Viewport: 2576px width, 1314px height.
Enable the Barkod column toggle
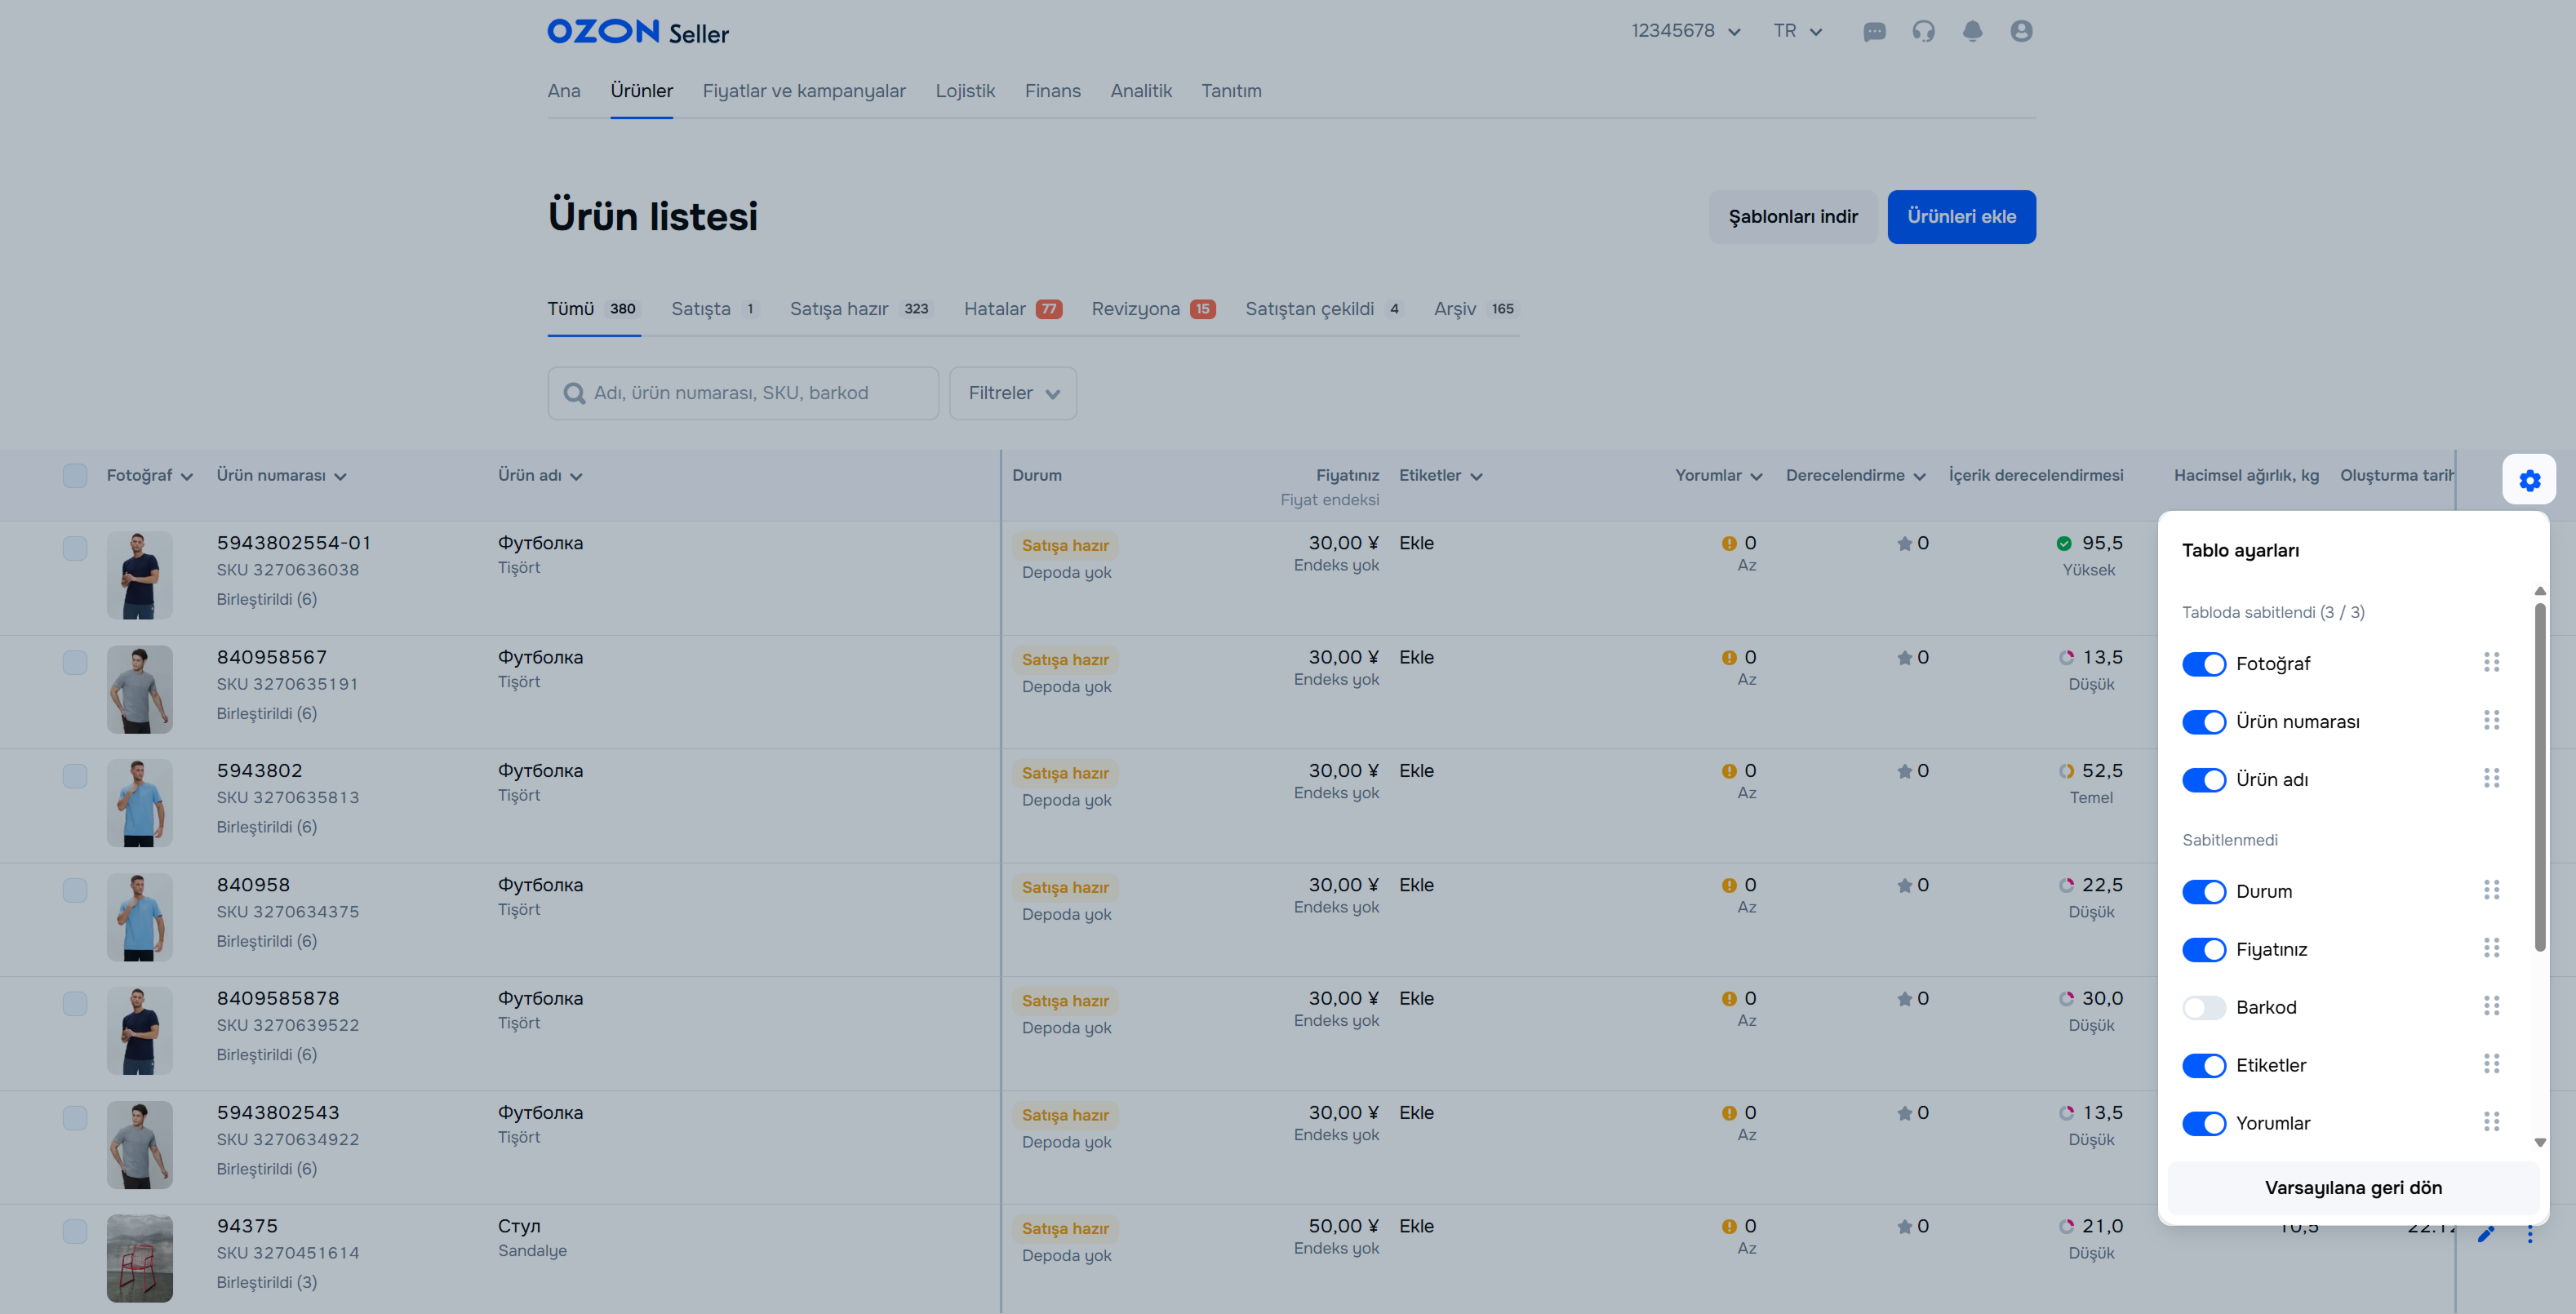(2204, 1007)
